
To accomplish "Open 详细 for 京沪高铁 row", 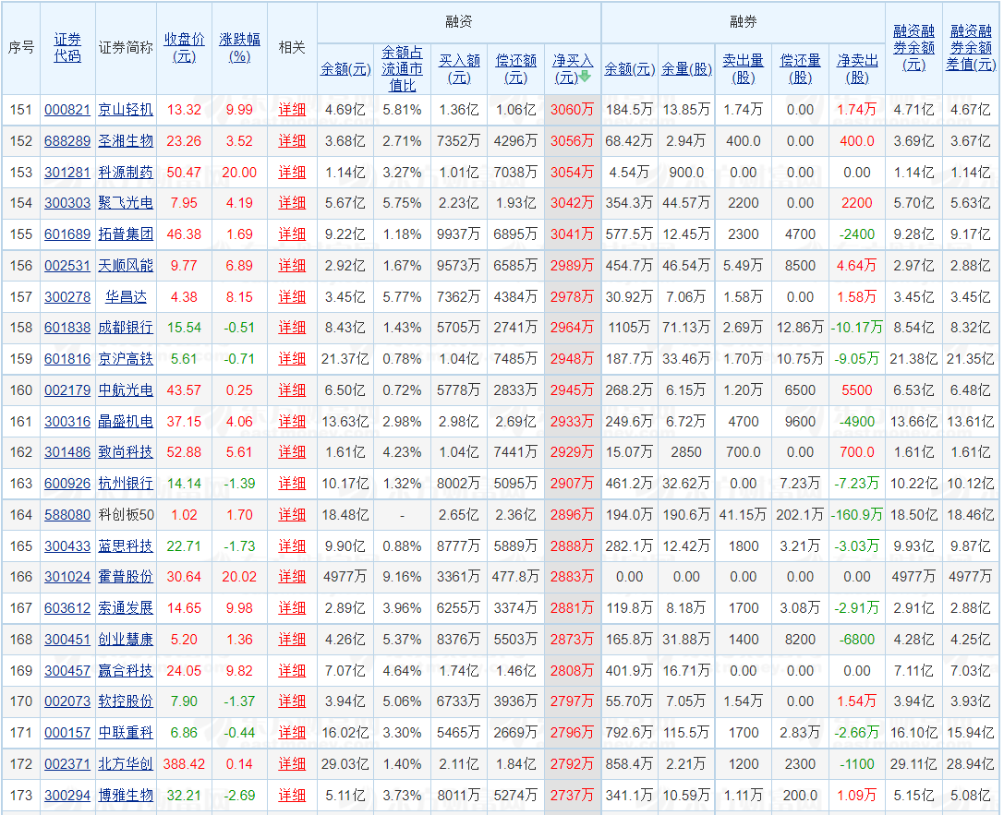I will click(292, 359).
